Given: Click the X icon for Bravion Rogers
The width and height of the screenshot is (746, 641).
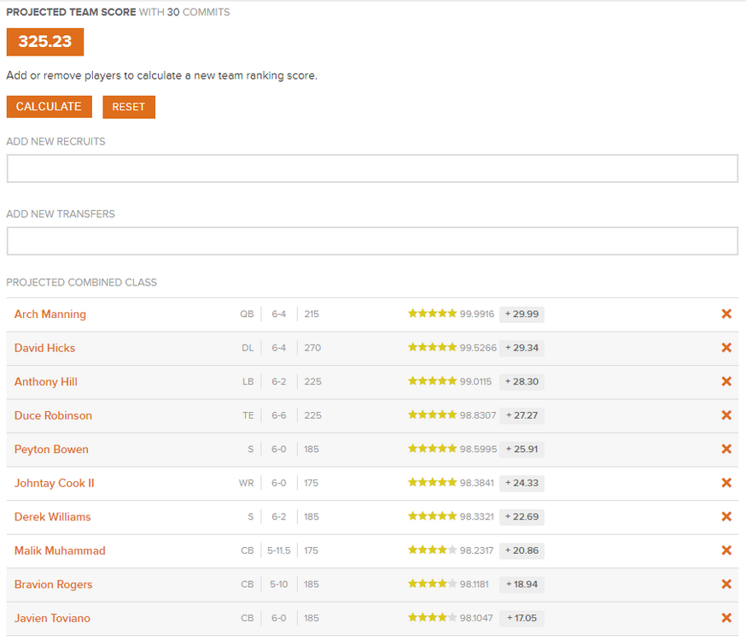Looking at the screenshot, I should 726,585.
